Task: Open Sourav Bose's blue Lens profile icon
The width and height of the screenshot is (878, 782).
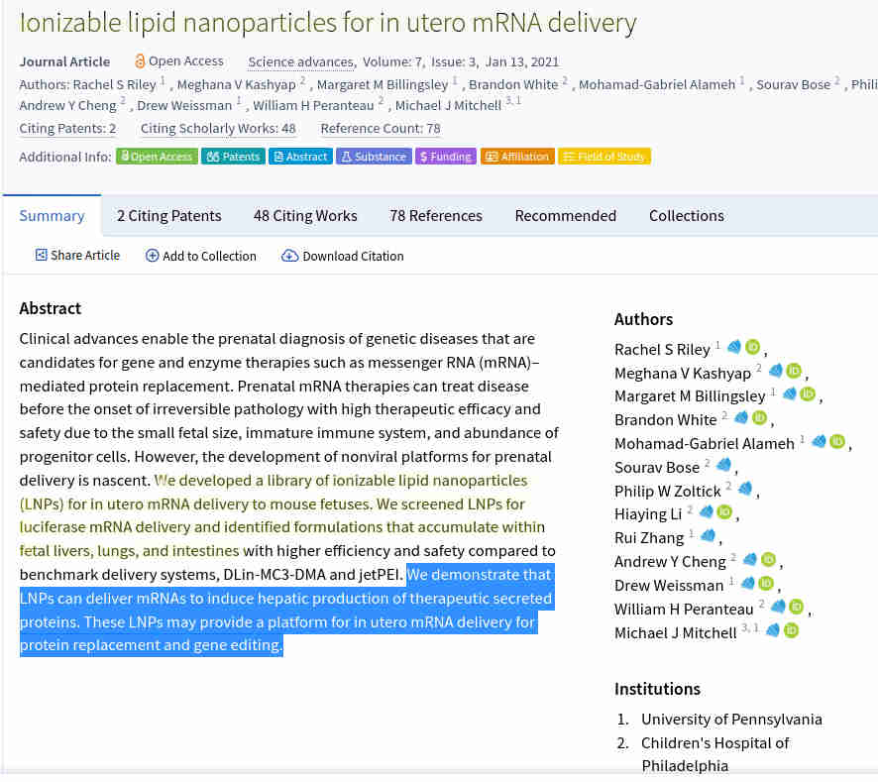Action: [x=723, y=465]
